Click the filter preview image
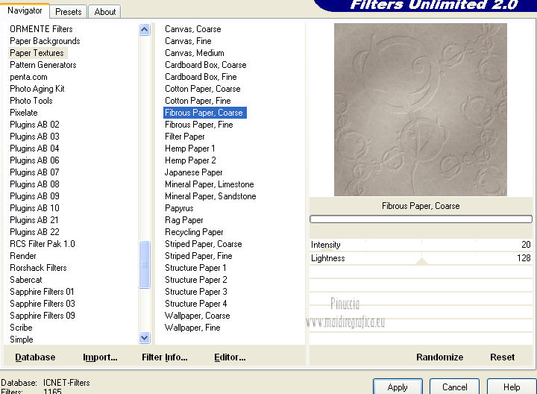This screenshot has width=537, height=394. coord(421,110)
